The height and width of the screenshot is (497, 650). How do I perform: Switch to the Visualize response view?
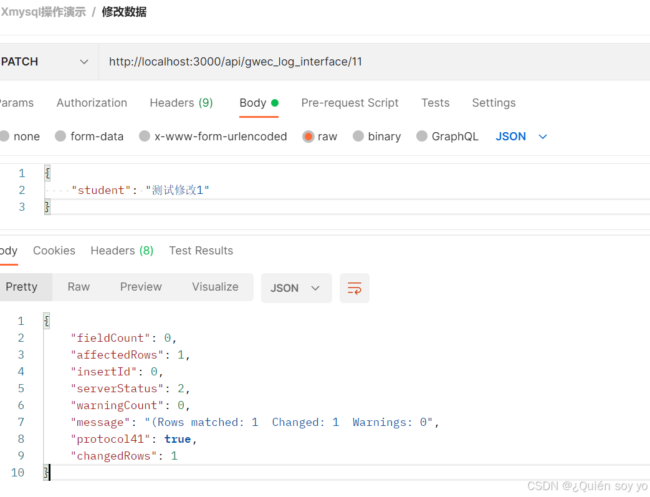click(x=215, y=287)
